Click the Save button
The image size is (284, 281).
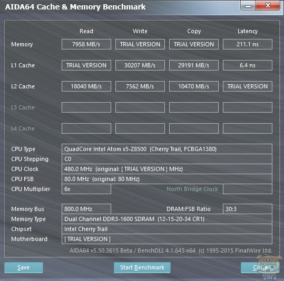click(24, 267)
